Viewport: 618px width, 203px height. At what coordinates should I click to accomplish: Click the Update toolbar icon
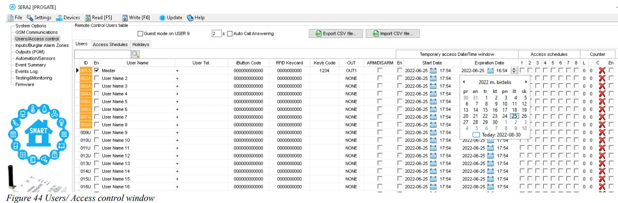tap(162, 17)
